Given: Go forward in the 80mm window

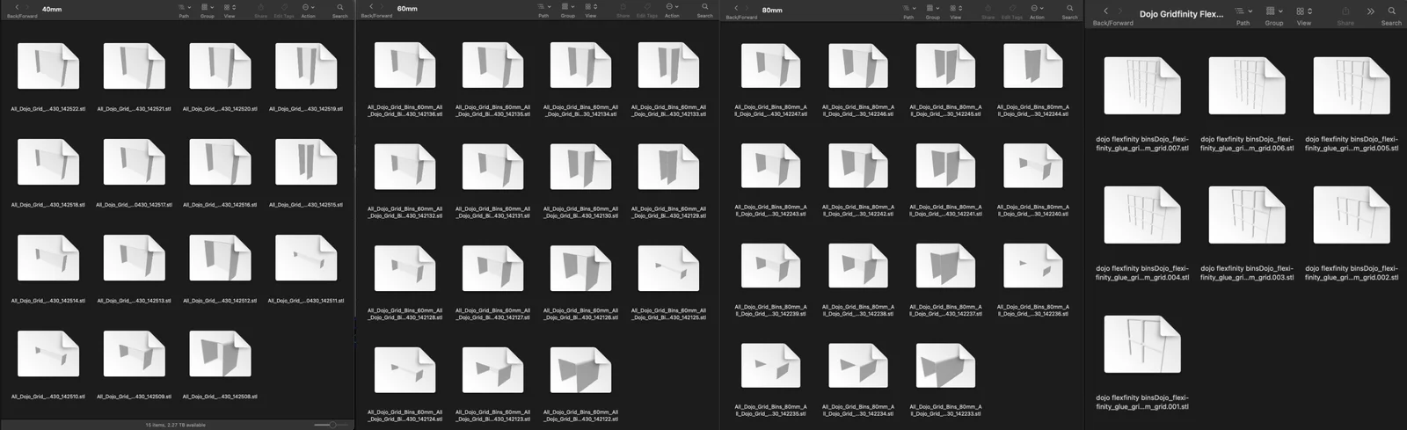Looking at the screenshot, I should (748, 8).
